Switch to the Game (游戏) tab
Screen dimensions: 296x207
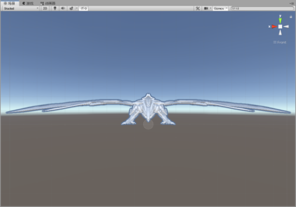pos(27,3)
